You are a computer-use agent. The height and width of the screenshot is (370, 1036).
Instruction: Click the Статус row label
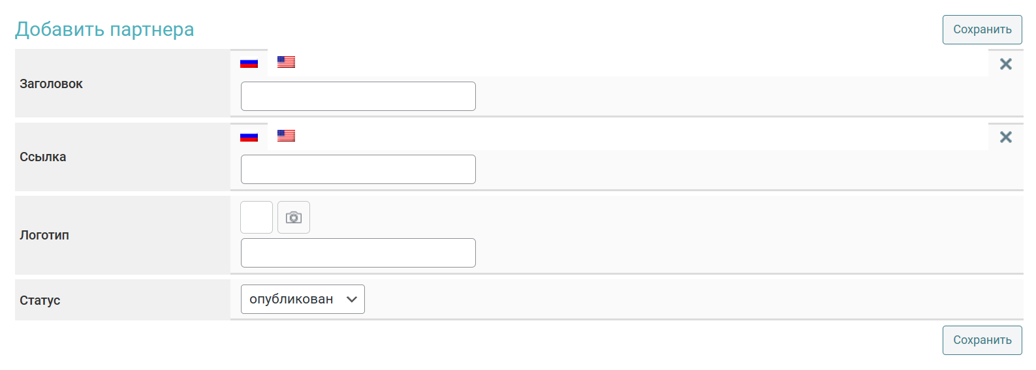tap(40, 300)
